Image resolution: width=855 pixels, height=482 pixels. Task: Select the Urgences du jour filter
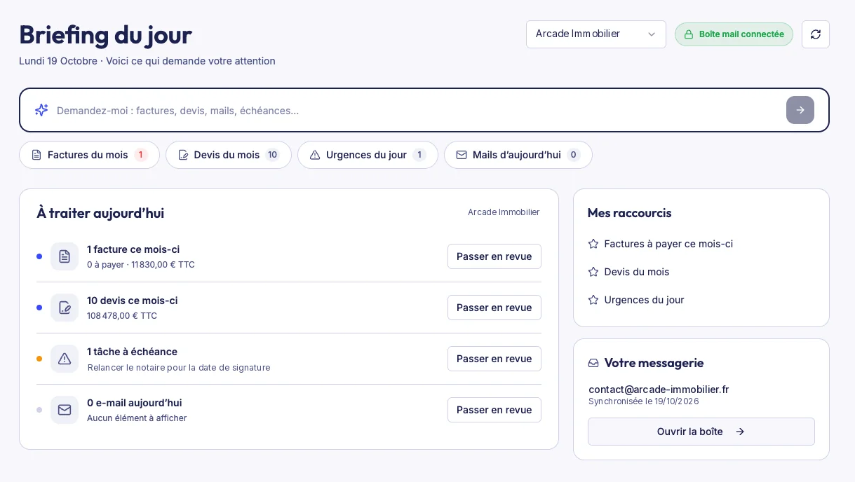pos(368,155)
